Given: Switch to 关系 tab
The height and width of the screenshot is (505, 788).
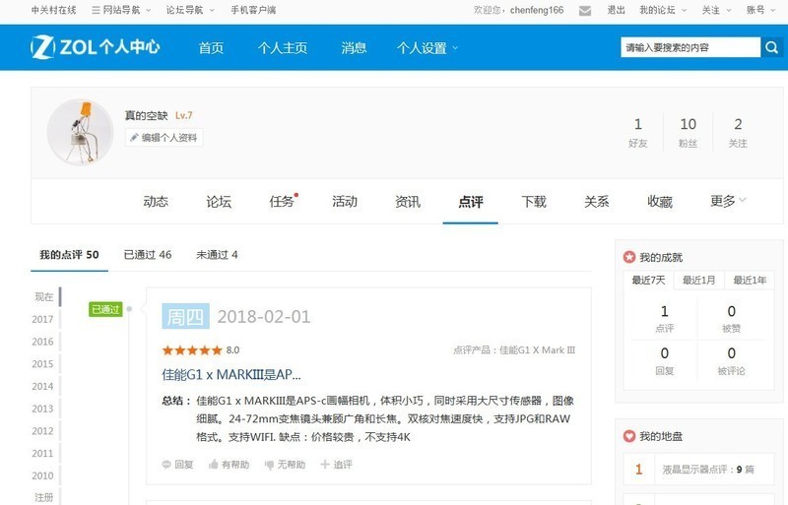Looking at the screenshot, I should click(x=597, y=202).
